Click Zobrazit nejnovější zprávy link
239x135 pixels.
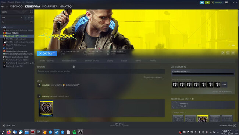[153, 77]
